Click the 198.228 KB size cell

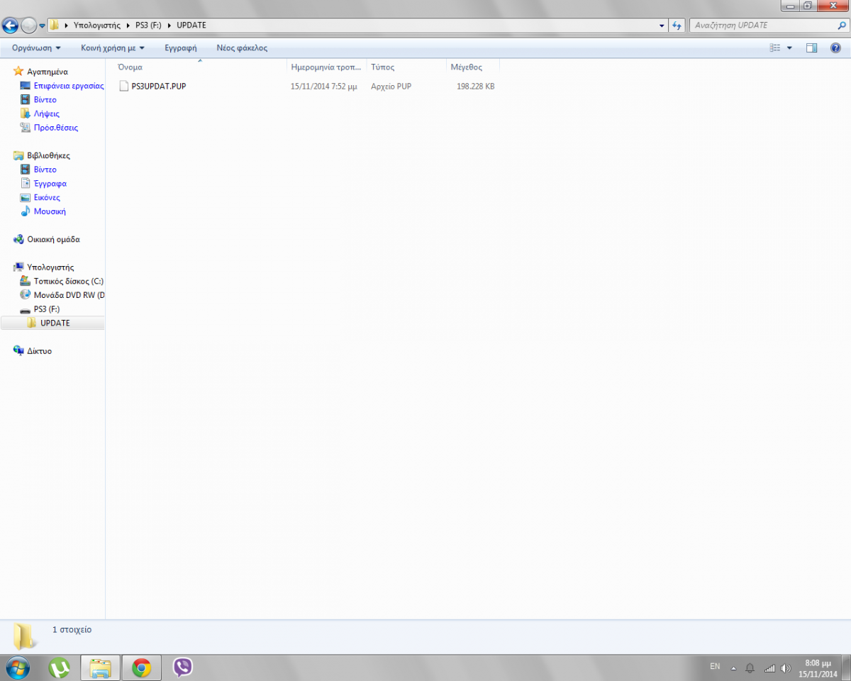click(x=475, y=87)
